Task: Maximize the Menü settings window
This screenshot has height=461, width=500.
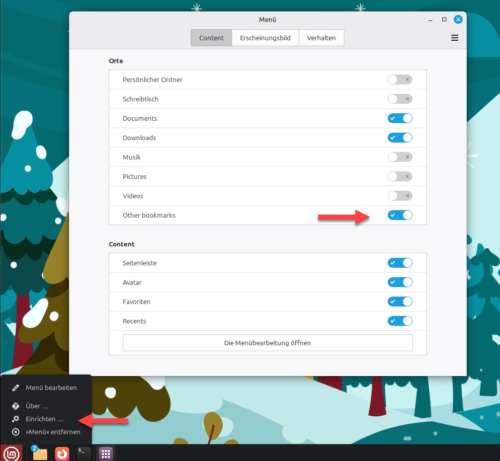Action: click(x=444, y=20)
